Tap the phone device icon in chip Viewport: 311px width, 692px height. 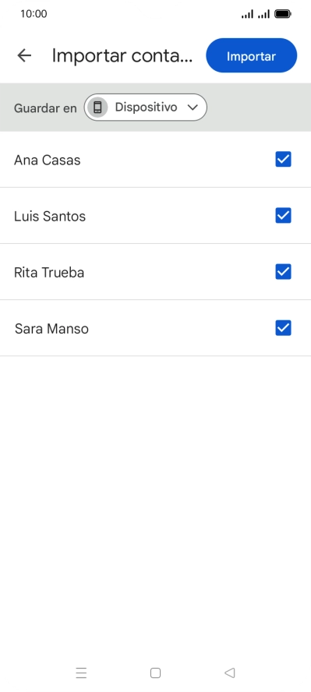coord(97,108)
